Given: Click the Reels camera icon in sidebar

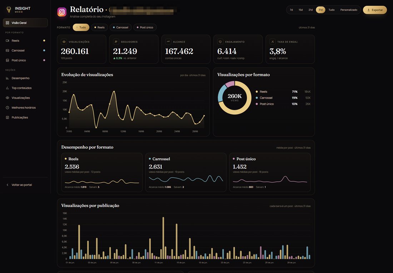Looking at the screenshot, I should 8,41.
